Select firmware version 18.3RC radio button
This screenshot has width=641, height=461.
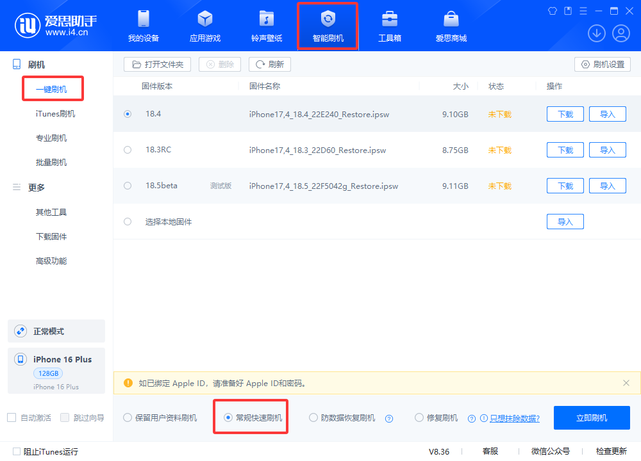127,150
